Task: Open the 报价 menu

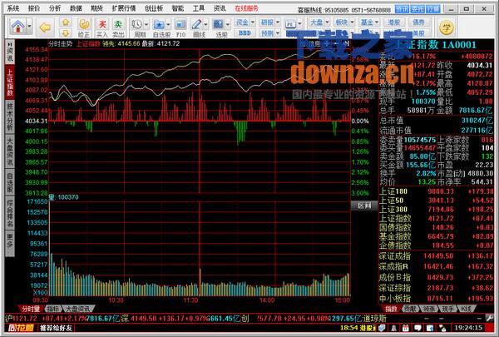Action: point(34,8)
